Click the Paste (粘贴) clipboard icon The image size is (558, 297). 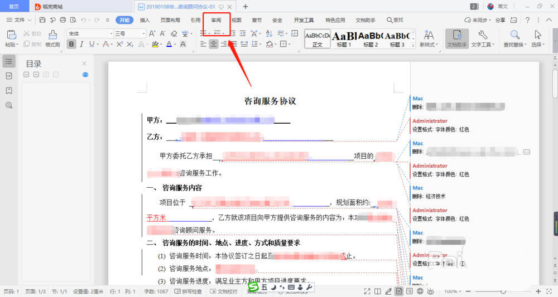click(11, 35)
